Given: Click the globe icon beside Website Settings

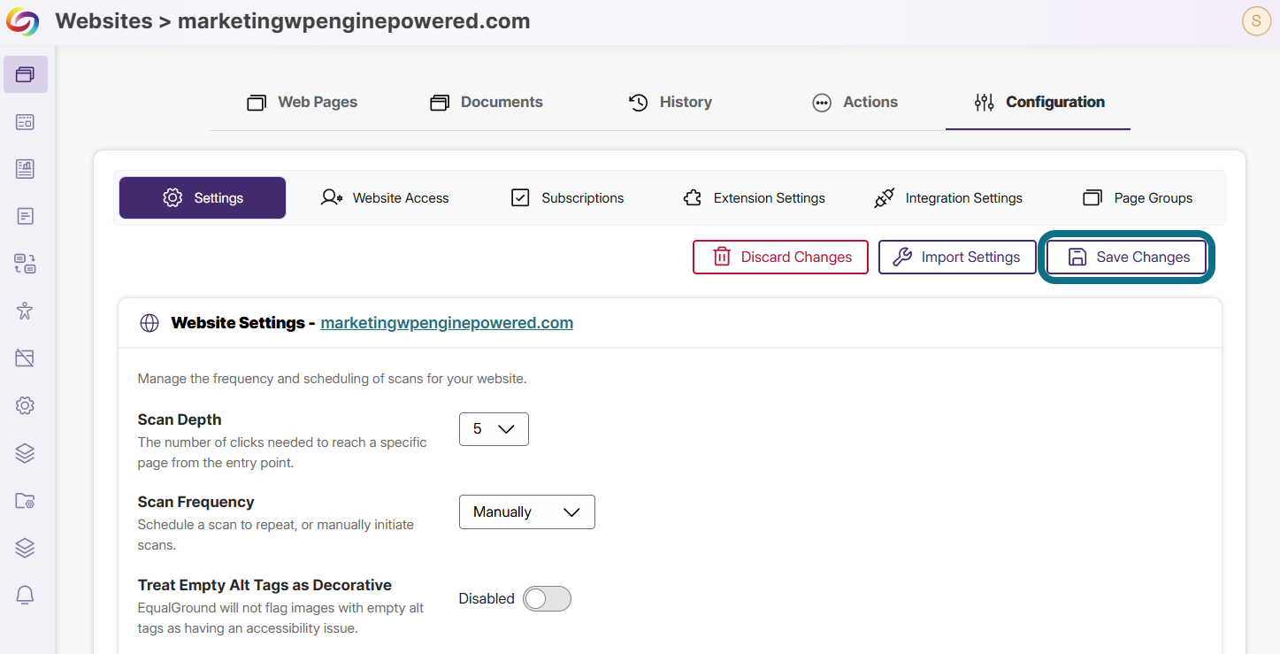Looking at the screenshot, I should pos(149,323).
